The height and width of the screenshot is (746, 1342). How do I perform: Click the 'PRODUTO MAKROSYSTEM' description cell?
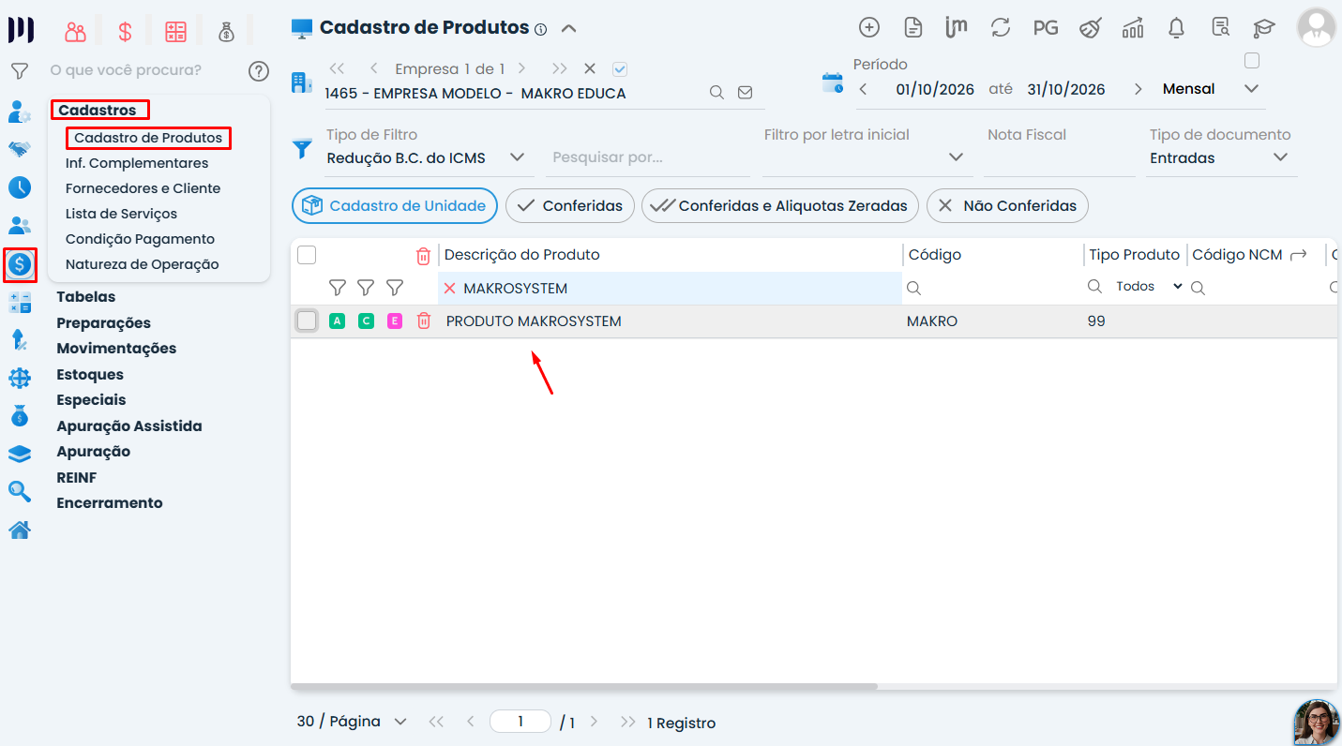(x=534, y=321)
